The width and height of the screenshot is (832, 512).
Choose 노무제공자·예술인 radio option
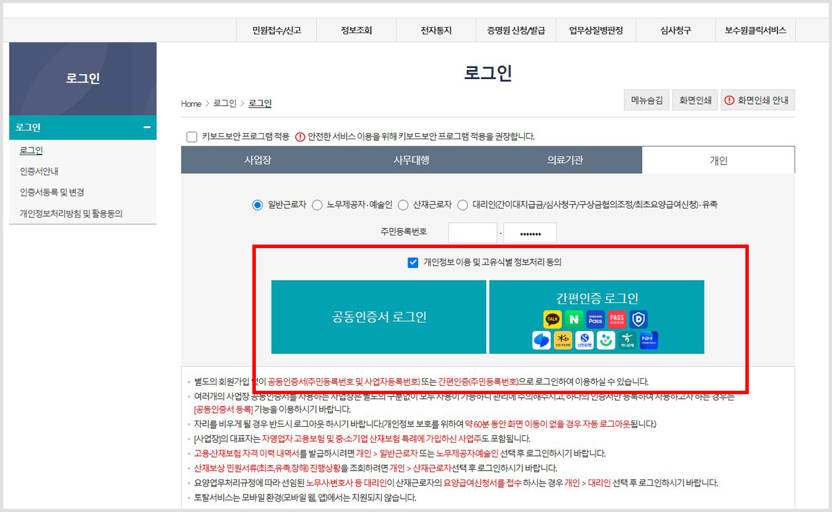(317, 204)
